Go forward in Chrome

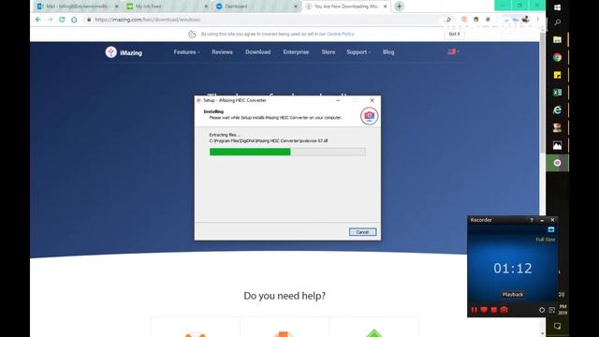[x=50, y=20]
